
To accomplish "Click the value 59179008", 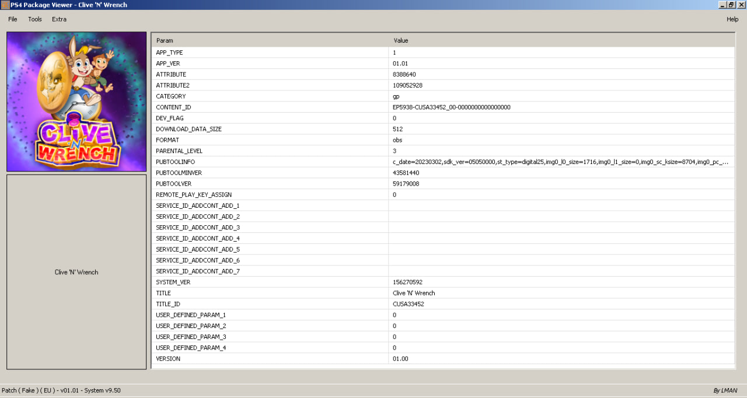I will (x=406, y=184).
